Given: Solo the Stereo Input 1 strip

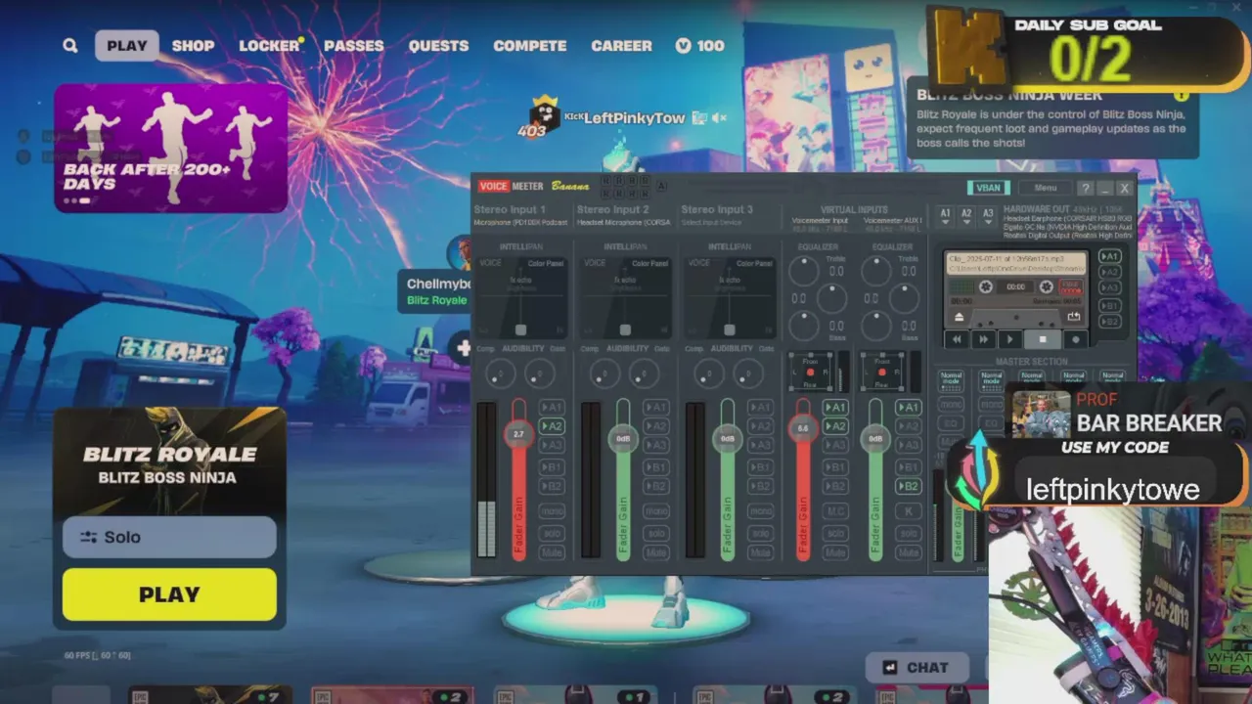Looking at the screenshot, I should pos(553,533).
